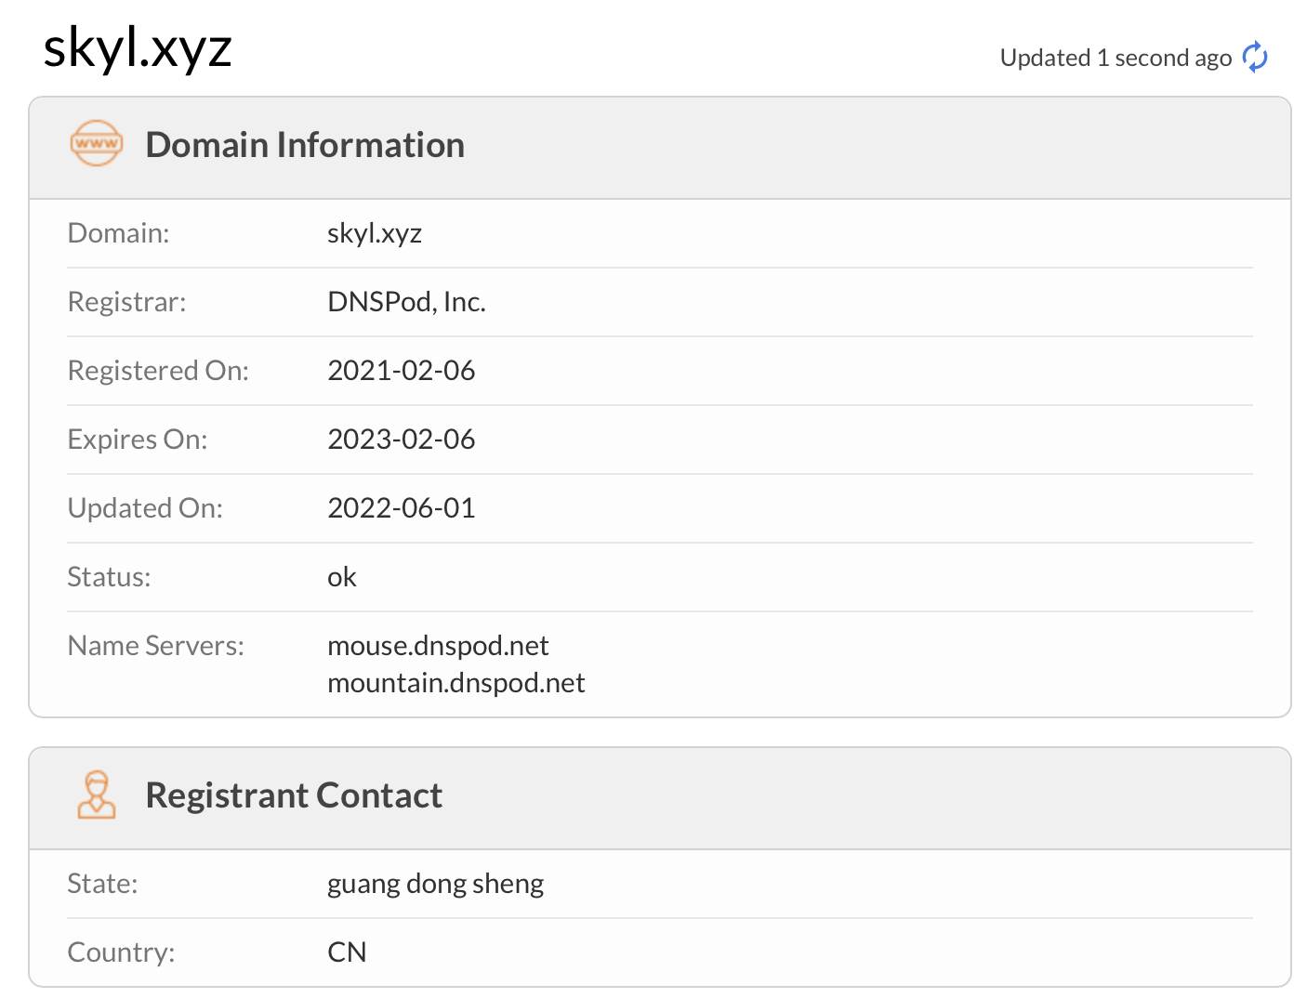Click the 2022-06-01 updated date
The width and height of the screenshot is (1307, 998).
click(401, 508)
